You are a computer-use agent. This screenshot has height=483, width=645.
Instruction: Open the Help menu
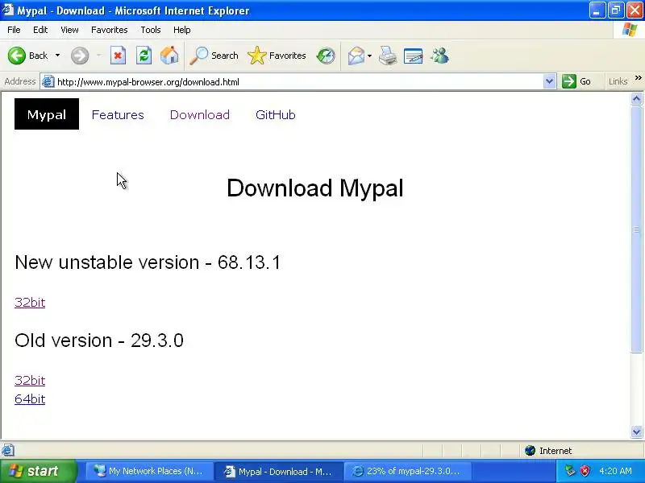point(182,30)
